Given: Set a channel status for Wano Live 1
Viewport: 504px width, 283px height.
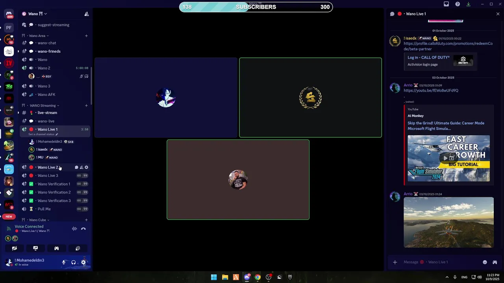Looking at the screenshot, I should 43,134.
